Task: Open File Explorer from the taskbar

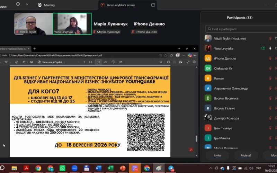Action: click(x=14, y=168)
